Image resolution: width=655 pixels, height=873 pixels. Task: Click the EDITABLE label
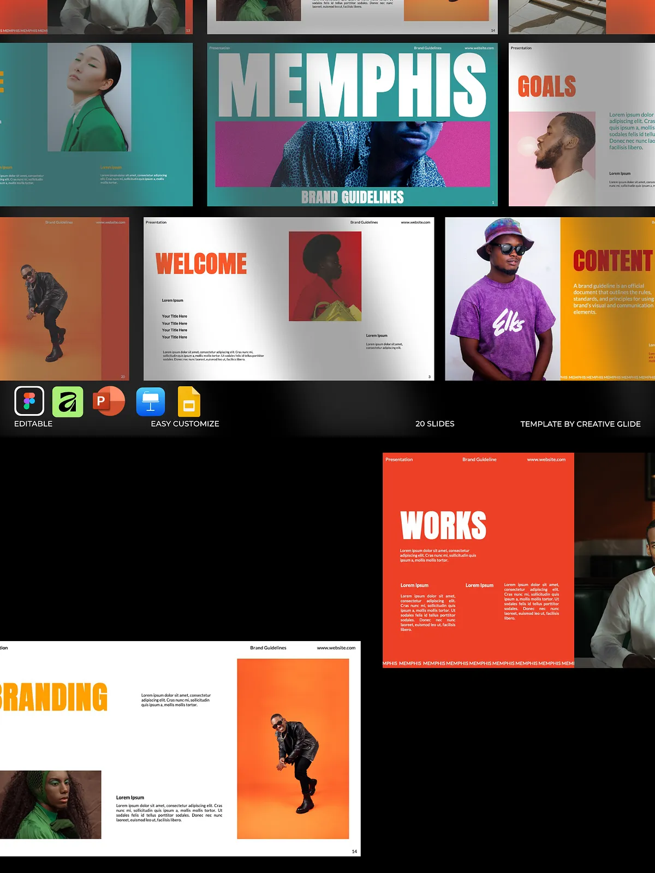[x=33, y=424]
